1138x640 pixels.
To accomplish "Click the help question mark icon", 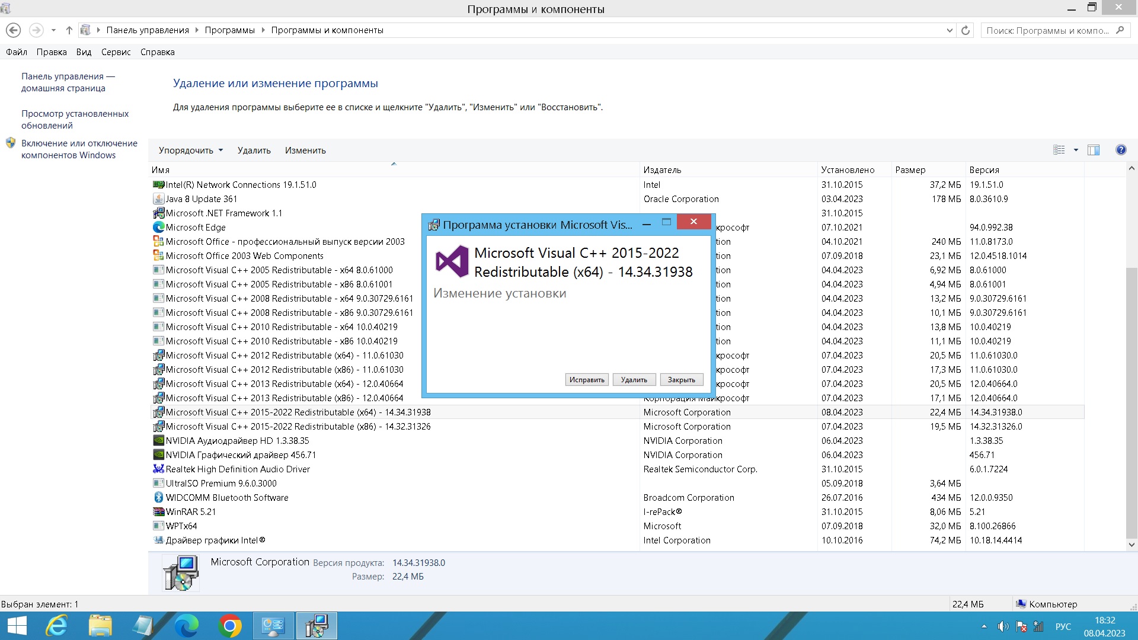I will coord(1120,150).
